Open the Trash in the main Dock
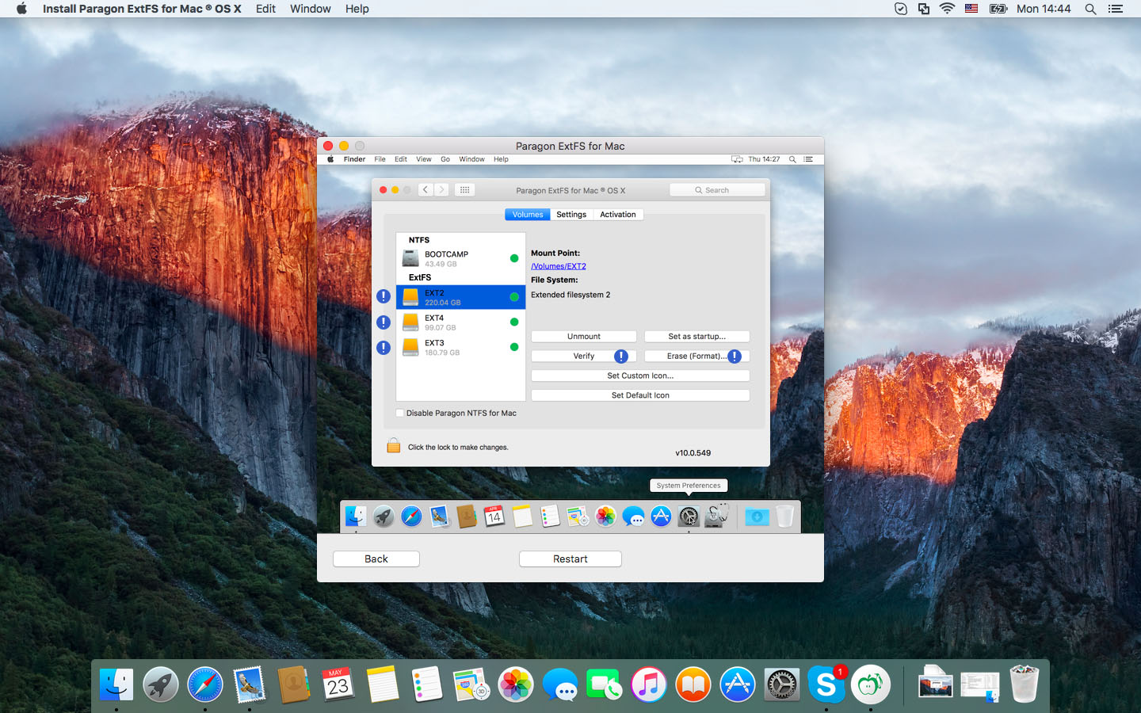The image size is (1141, 713). click(1025, 684)
